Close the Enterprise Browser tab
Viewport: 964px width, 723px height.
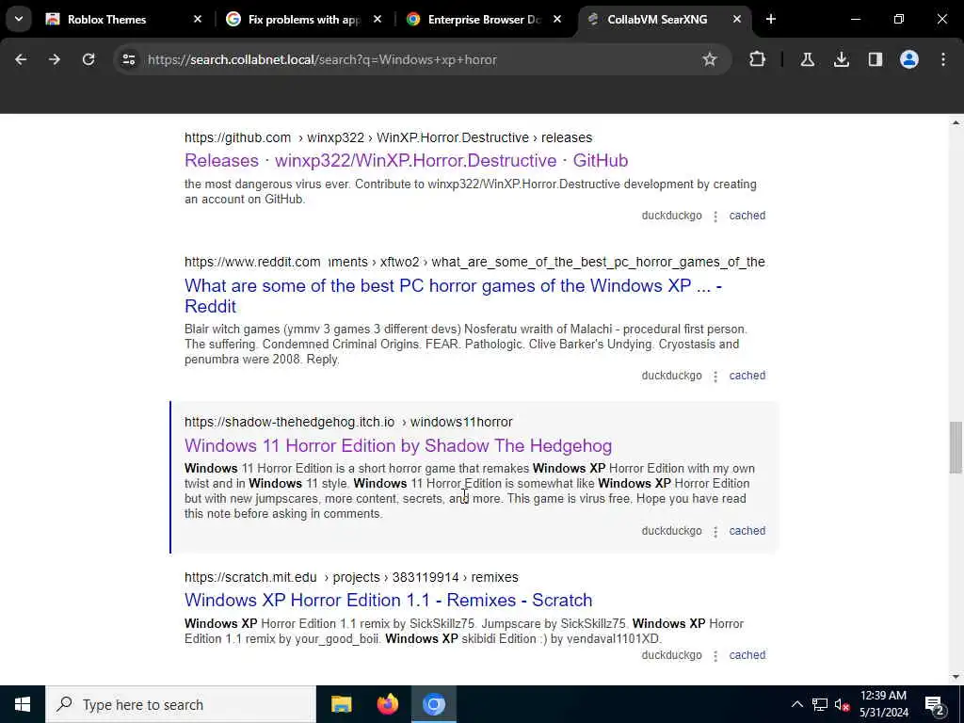(x=557, y=19)
